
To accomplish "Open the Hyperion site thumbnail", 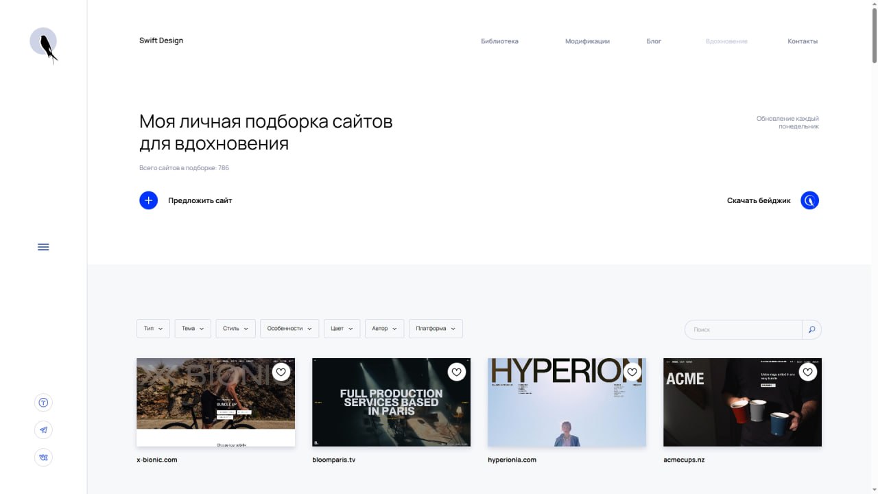I will (567, 402).
